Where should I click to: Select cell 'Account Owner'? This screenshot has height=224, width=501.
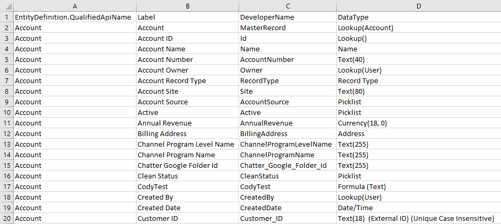[x=188, y=70]
